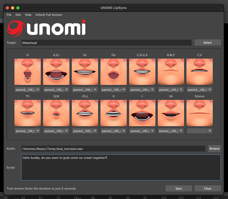Click the Audio file path field
228x199 pixels.
(113, 149)
